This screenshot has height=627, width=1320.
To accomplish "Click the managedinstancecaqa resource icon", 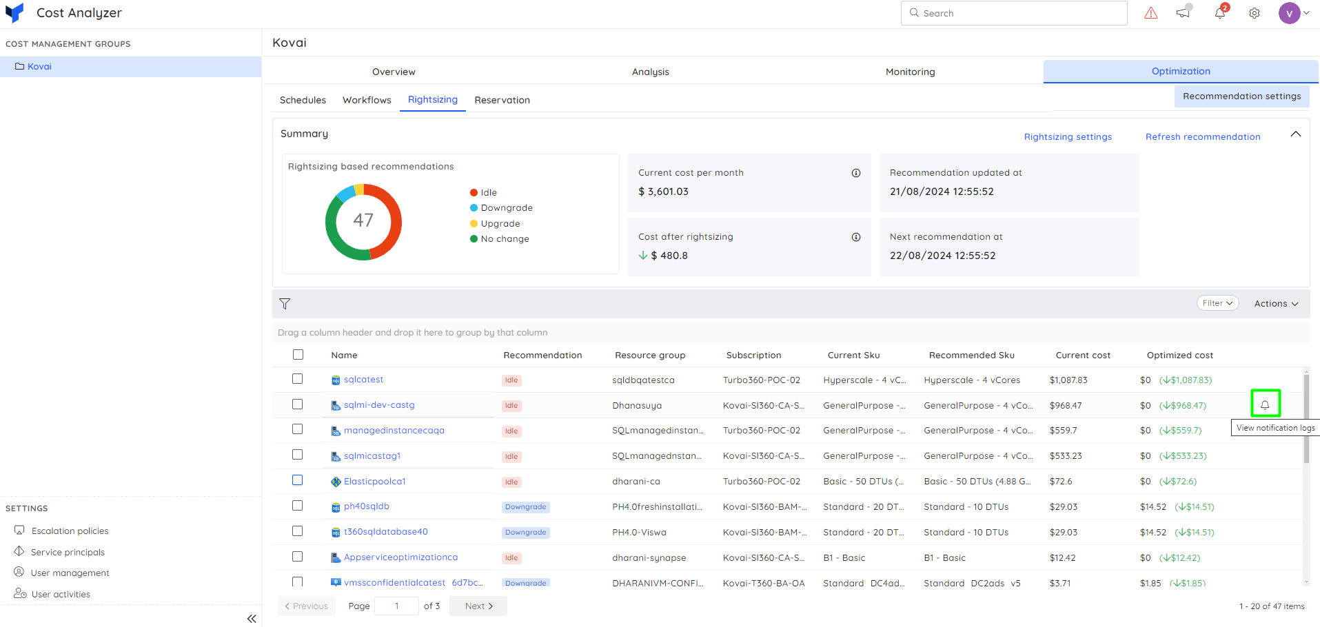I will pyautogui.click(x=336, y=431).
